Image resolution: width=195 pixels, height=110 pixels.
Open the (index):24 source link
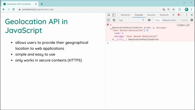(183, 25)
